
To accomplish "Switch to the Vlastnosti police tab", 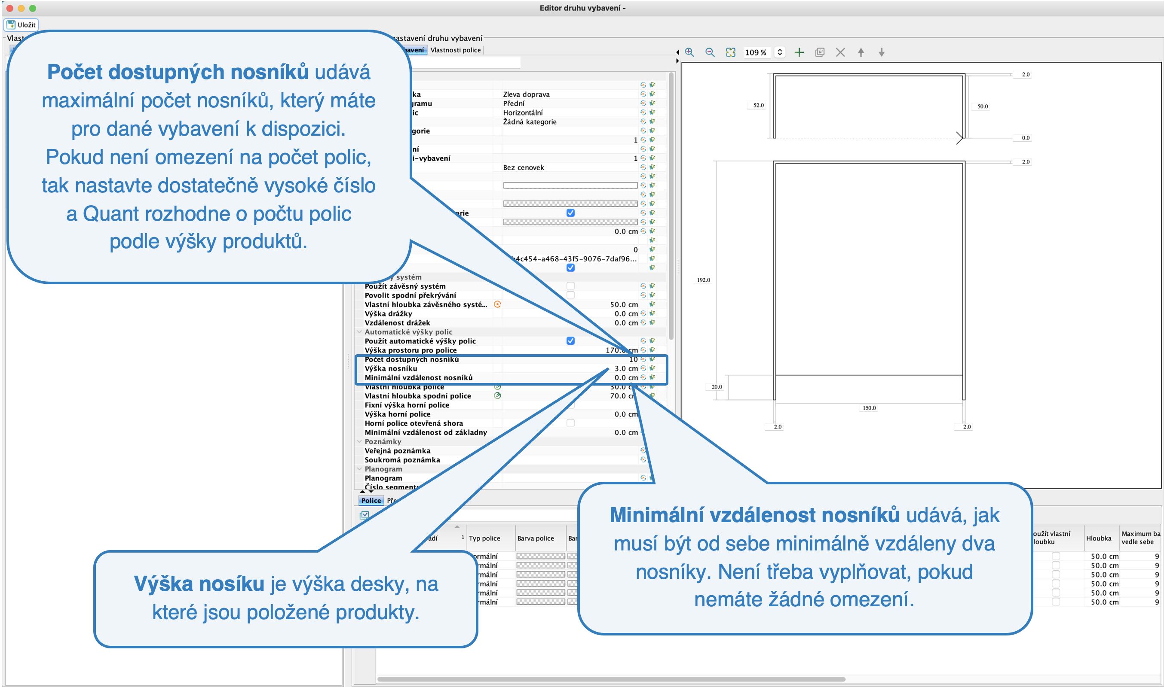I will click(456, 50).
